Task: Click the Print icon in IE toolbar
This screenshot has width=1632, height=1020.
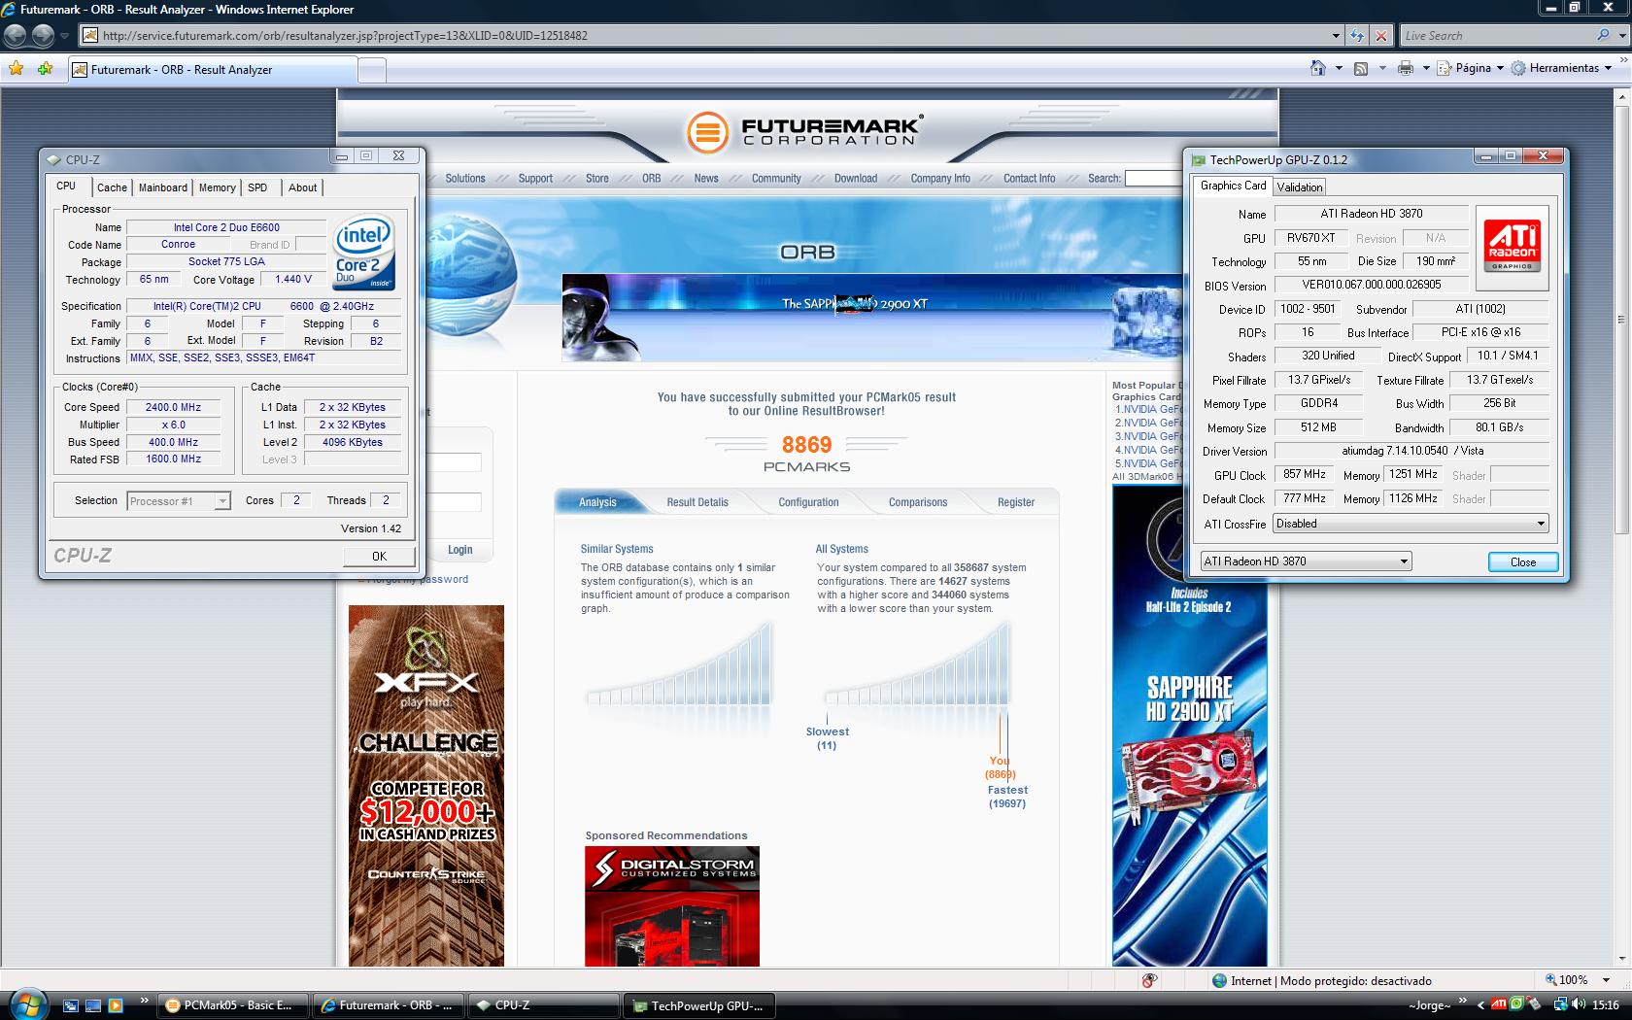Action: [x=1405, y=68]
